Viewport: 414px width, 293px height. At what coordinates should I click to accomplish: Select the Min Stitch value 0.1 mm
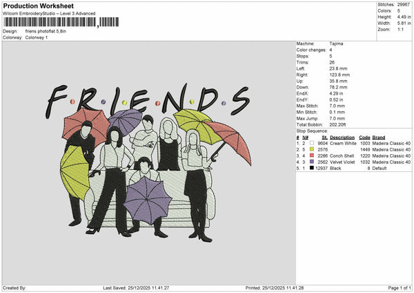click(x=337, y=112)
